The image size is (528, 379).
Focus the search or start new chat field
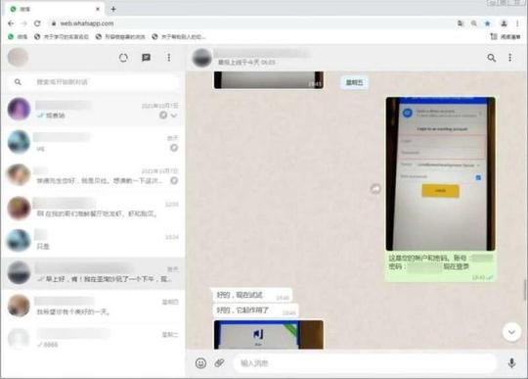click(x=94, y=82)
